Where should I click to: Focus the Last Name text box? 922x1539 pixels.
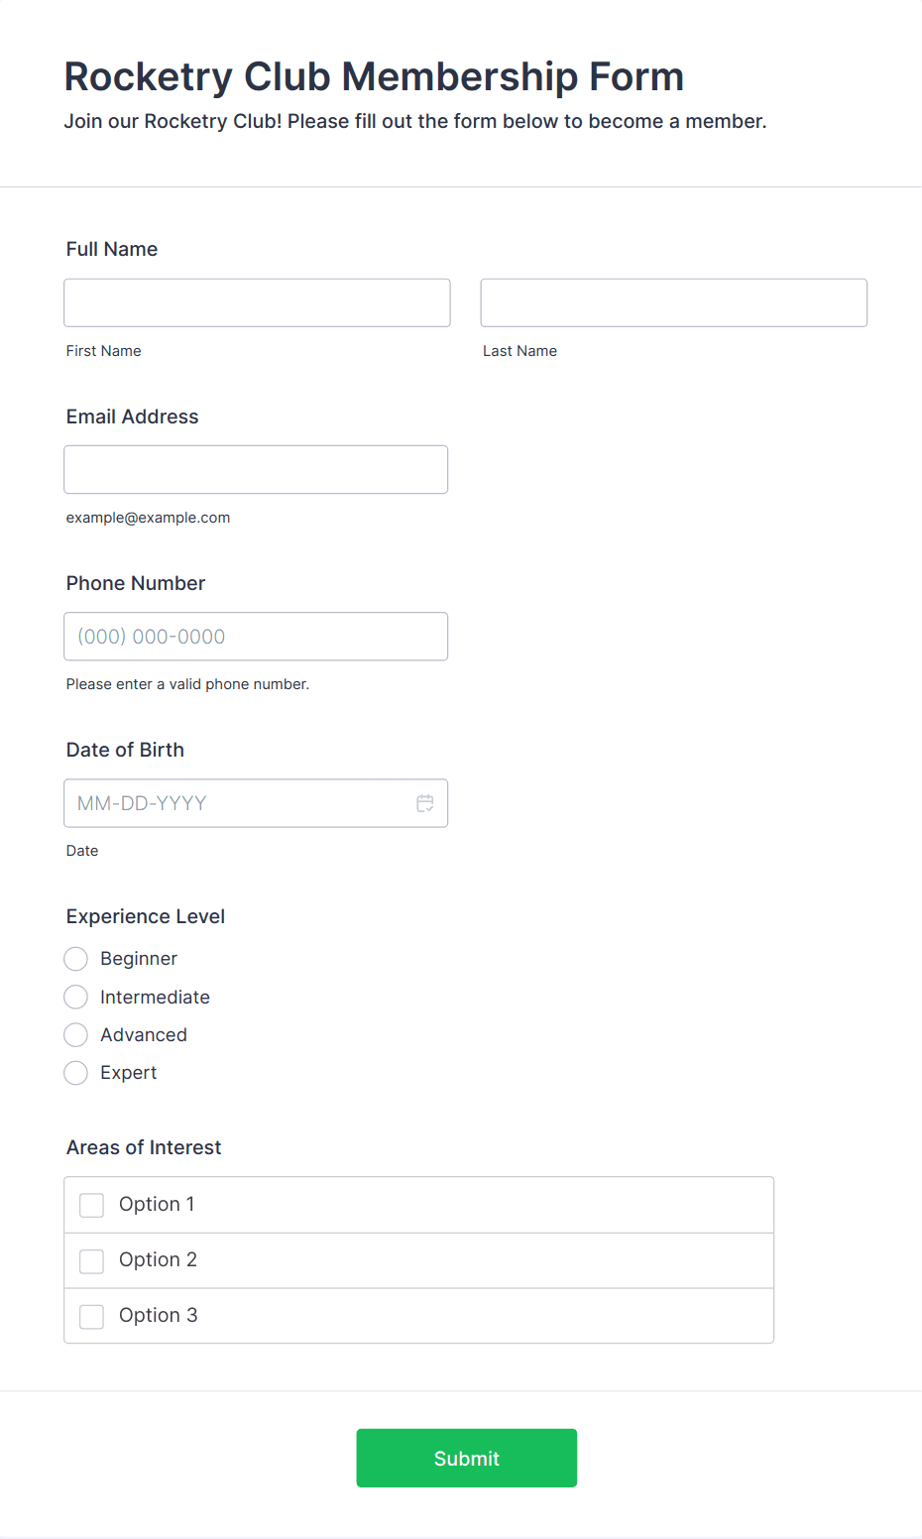click(x=674, y=302)
